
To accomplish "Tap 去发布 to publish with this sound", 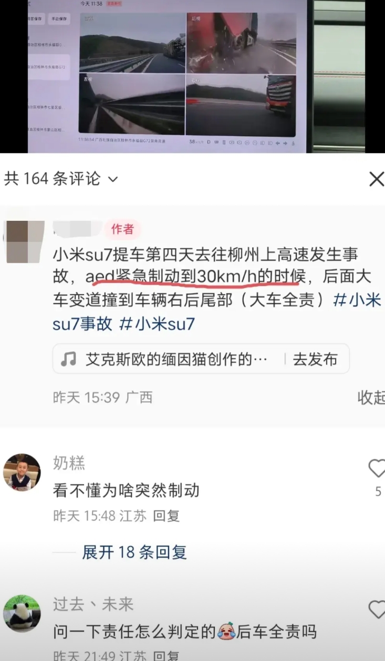I will point(315,359).
